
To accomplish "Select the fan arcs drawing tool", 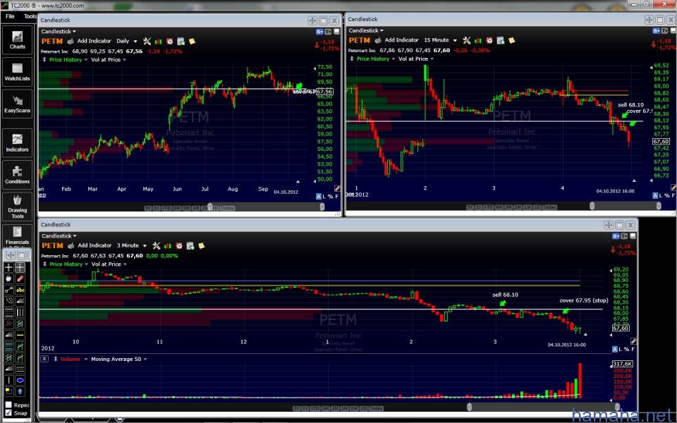I will click(8, 301).
